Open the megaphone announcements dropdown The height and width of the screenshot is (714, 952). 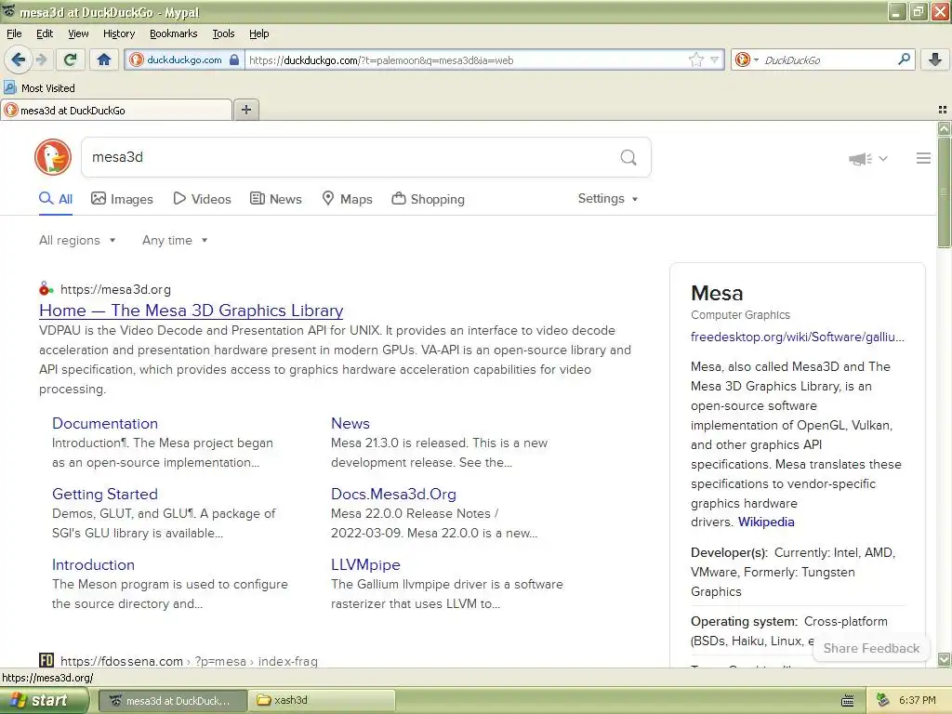tap(867, 158)
